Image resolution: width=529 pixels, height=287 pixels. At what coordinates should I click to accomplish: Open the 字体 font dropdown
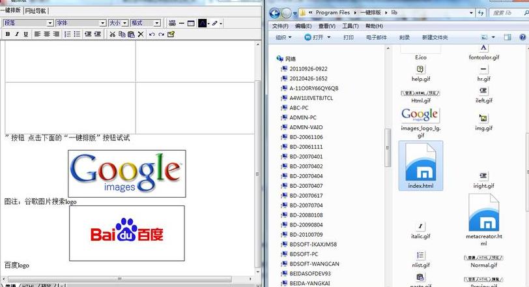point(81,23)
